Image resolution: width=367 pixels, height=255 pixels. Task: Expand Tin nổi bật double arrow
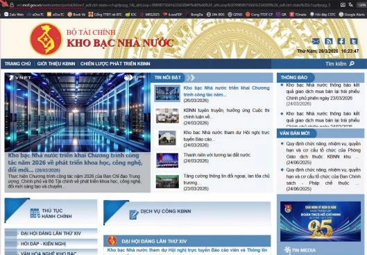pos(191,78)
